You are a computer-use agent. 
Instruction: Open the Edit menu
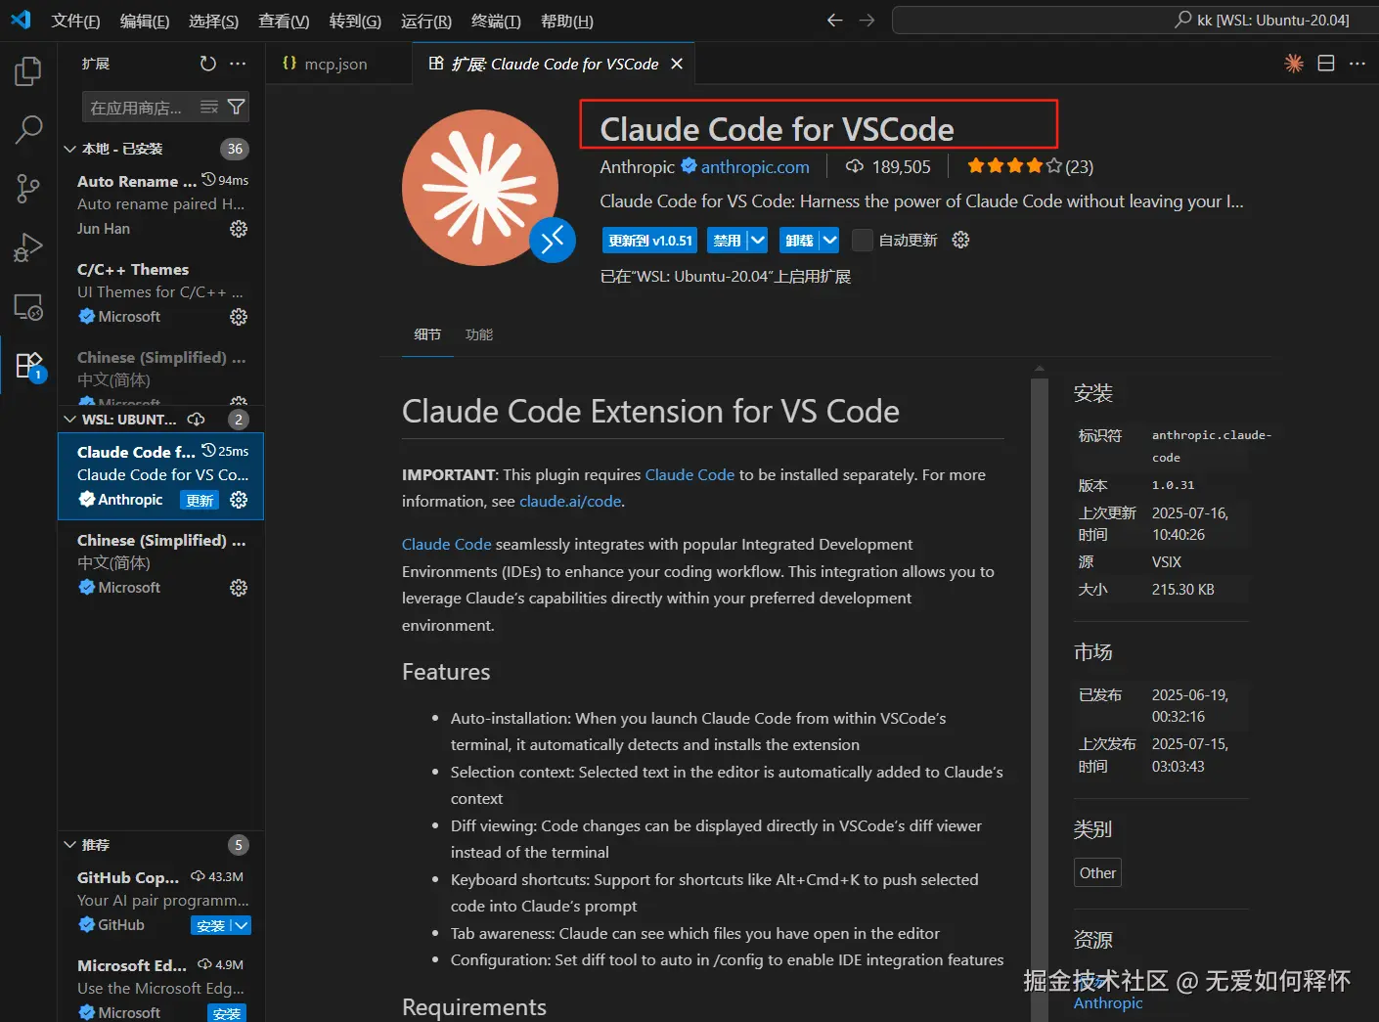tap(145, 21)
